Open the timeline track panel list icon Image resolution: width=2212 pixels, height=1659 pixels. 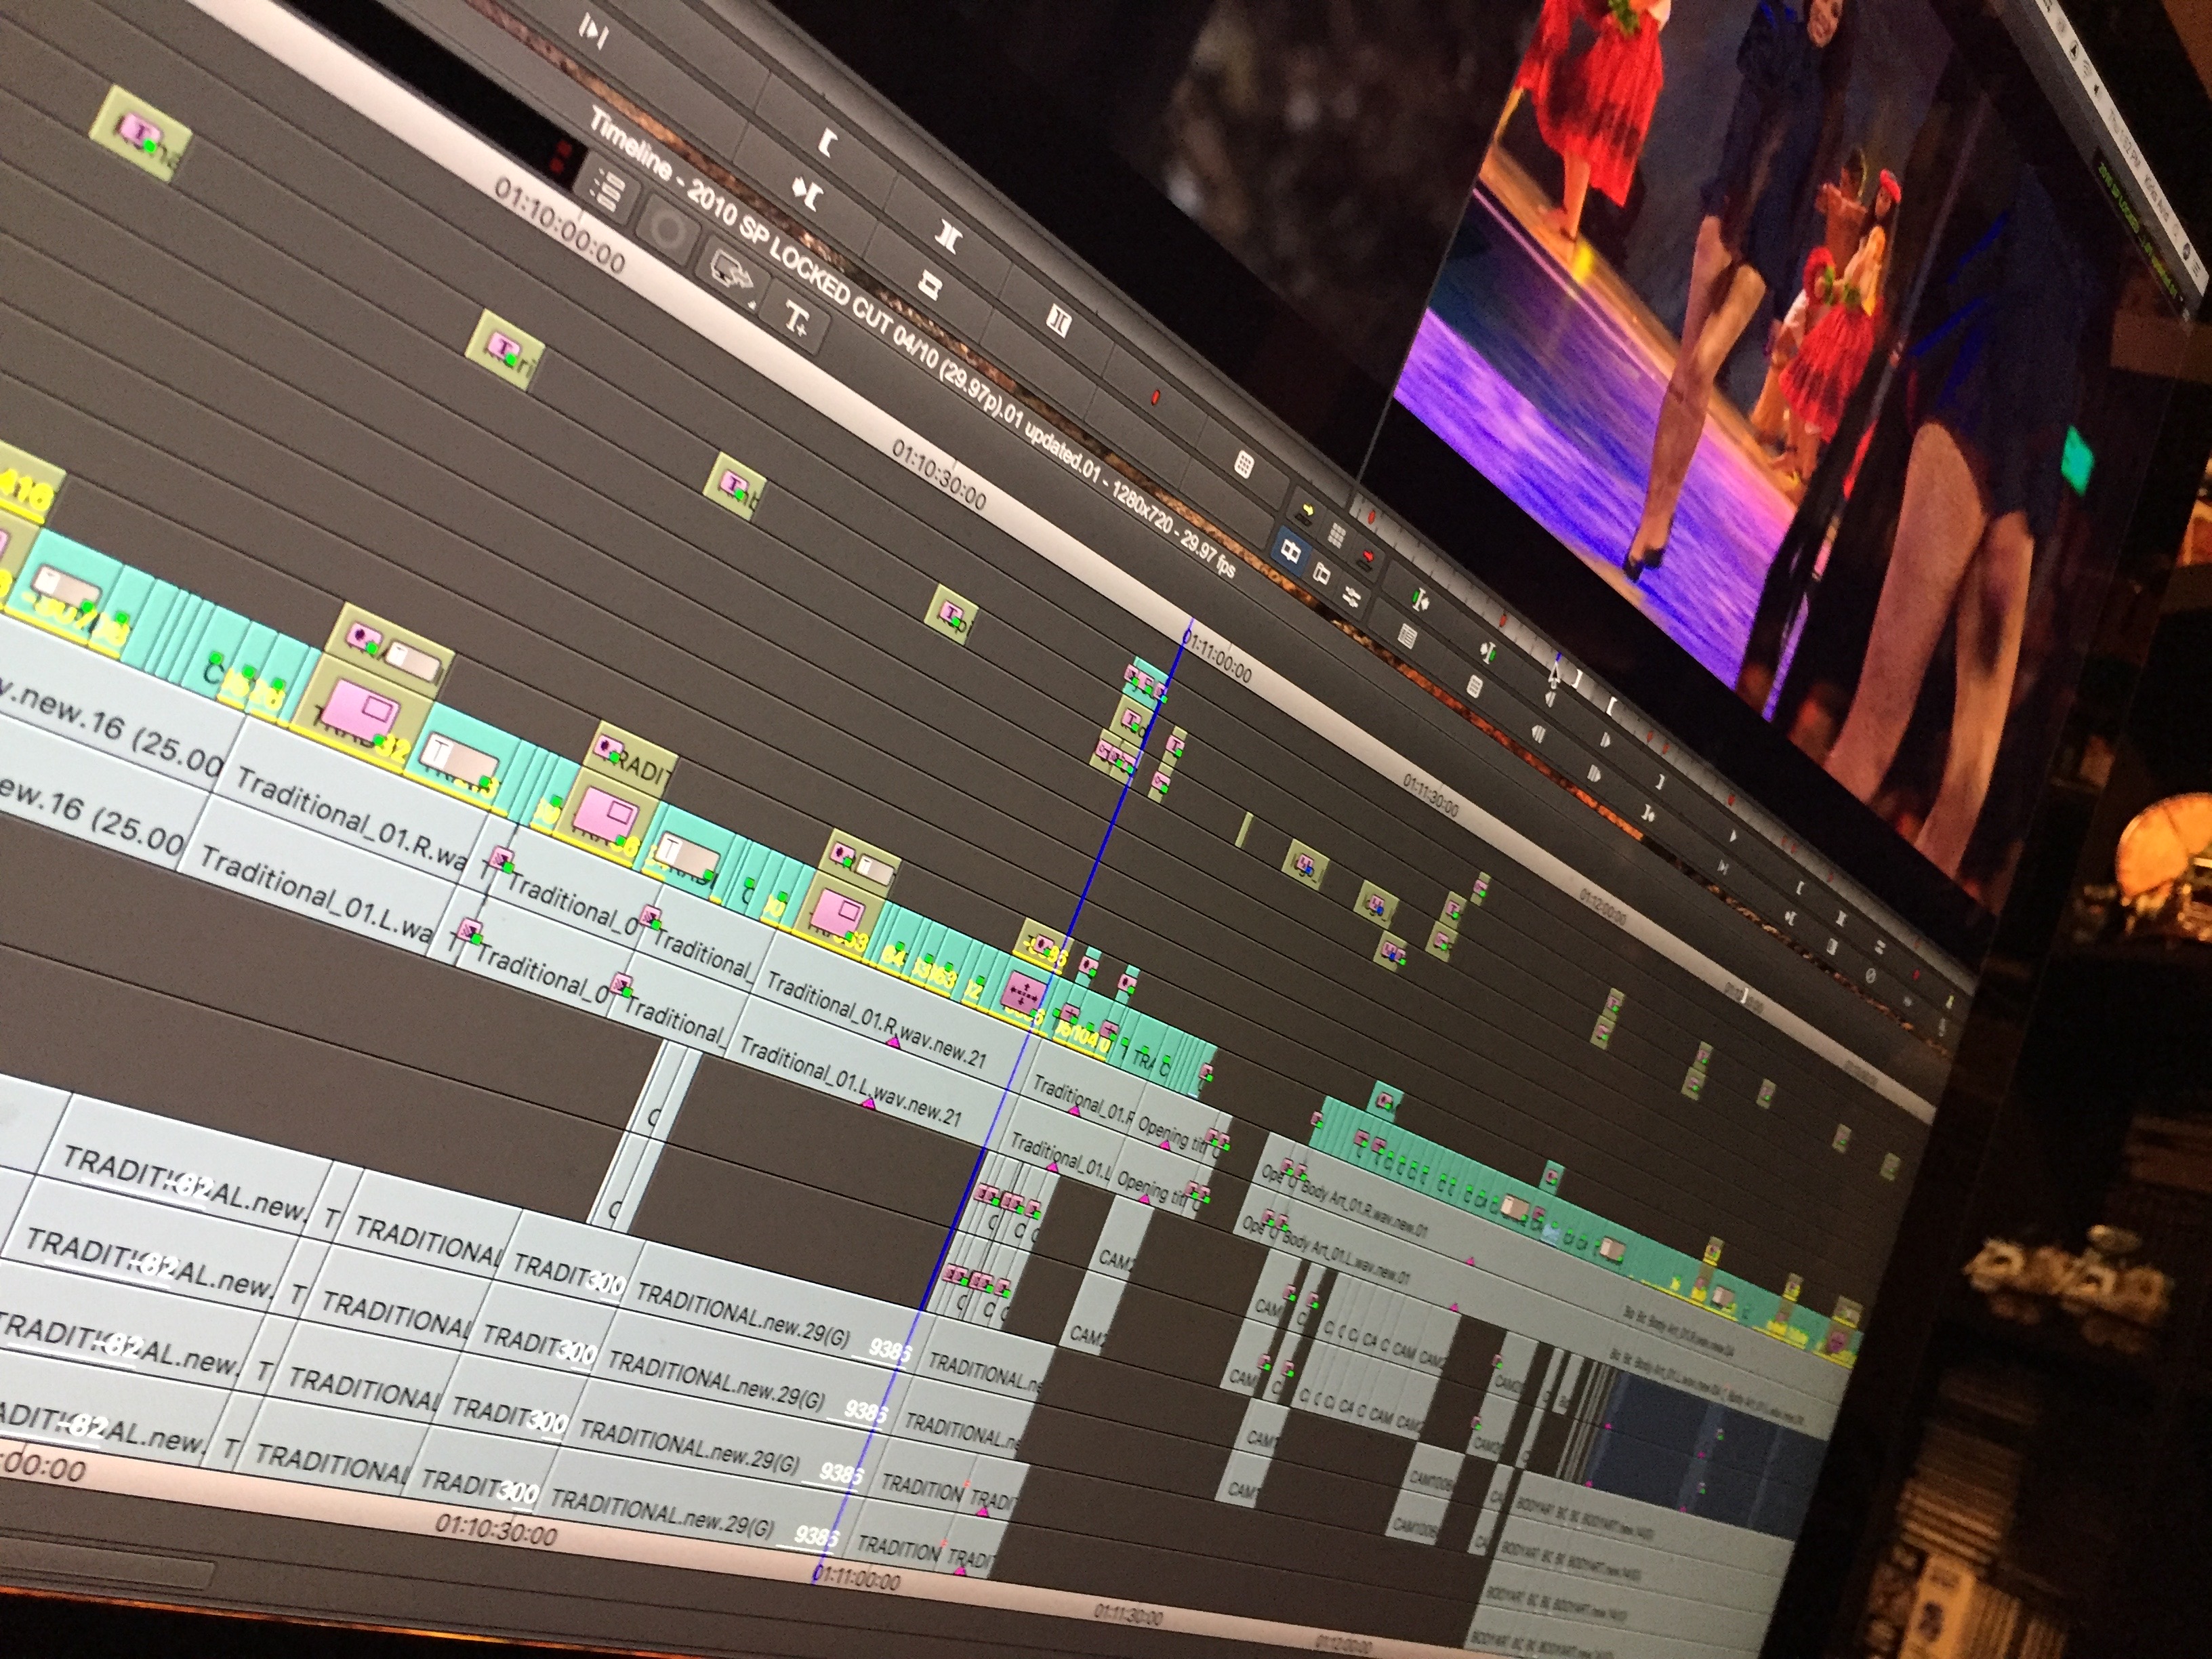pyautogui.click(x=609, y=189)
